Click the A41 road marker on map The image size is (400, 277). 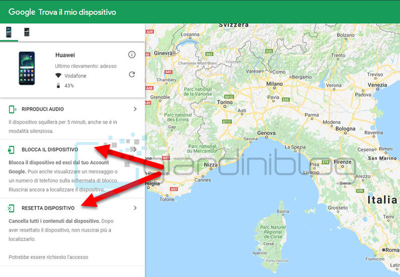[x=168, y=72]
